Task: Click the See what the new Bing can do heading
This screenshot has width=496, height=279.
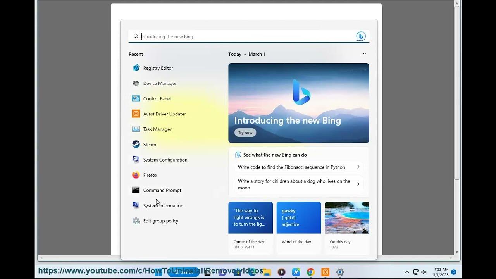Action: 275,155
